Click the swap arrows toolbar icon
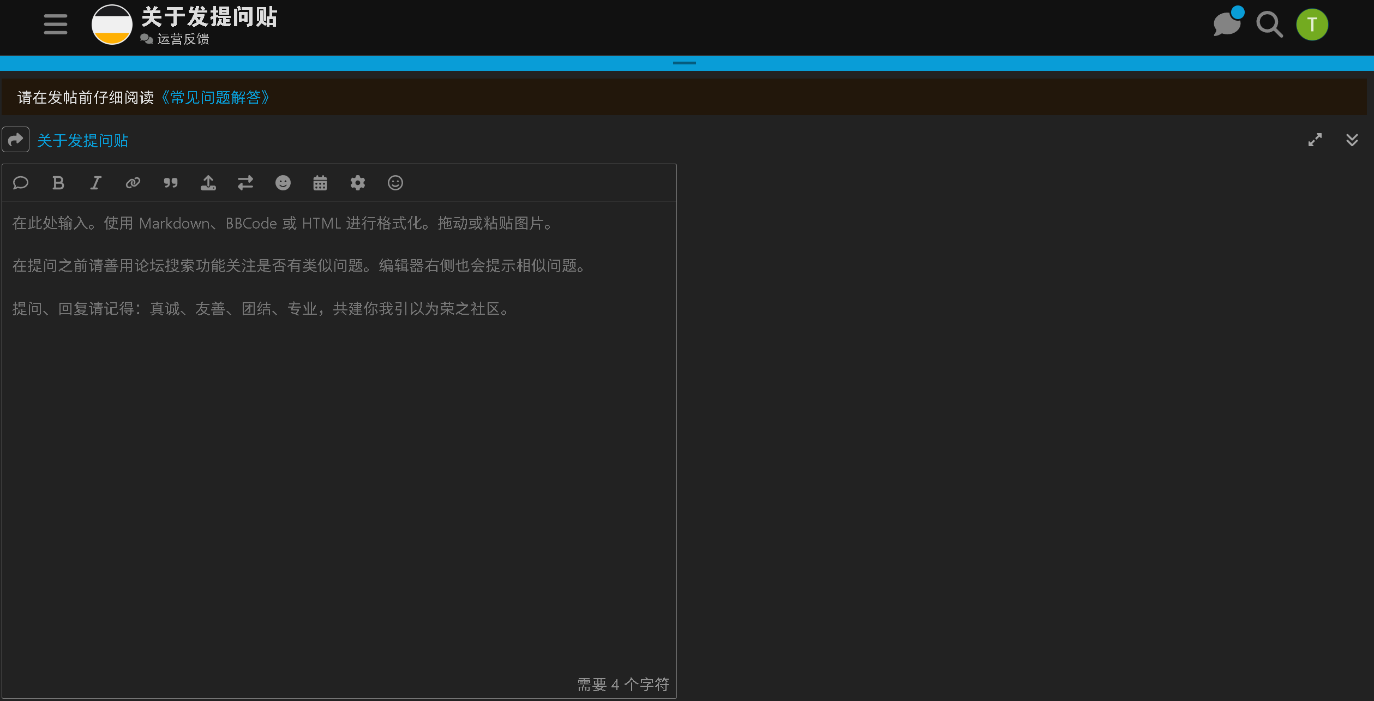Screen dimensions: 1374x701 click(245, 183)
